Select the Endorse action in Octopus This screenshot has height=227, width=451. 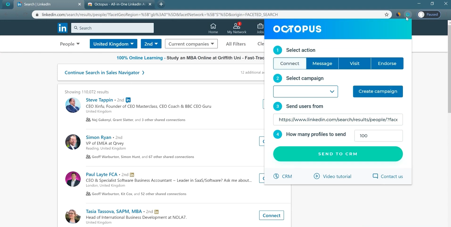coord(387,63)
